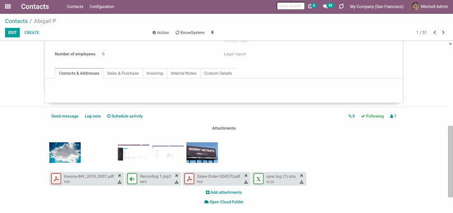Open the activities clock icon
The height and width of the screenshot is (213, 453).
(x=310, y=6)
